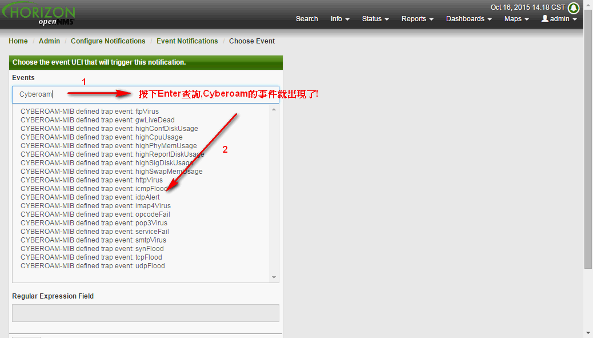Select the udpFlood trap event
Screen dimensions: 593x338
93,266
